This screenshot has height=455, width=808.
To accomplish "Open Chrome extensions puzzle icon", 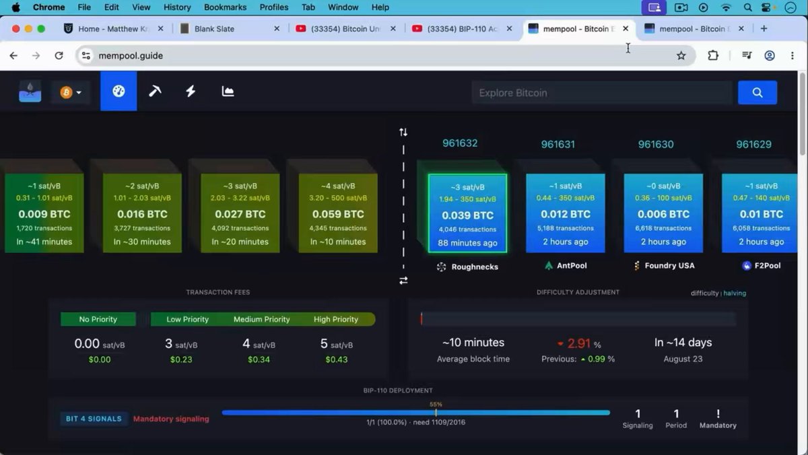I will [713, 56].
